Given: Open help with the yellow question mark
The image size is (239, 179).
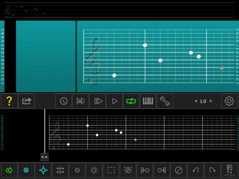Looking at the screenshot, I should (9, 101).
